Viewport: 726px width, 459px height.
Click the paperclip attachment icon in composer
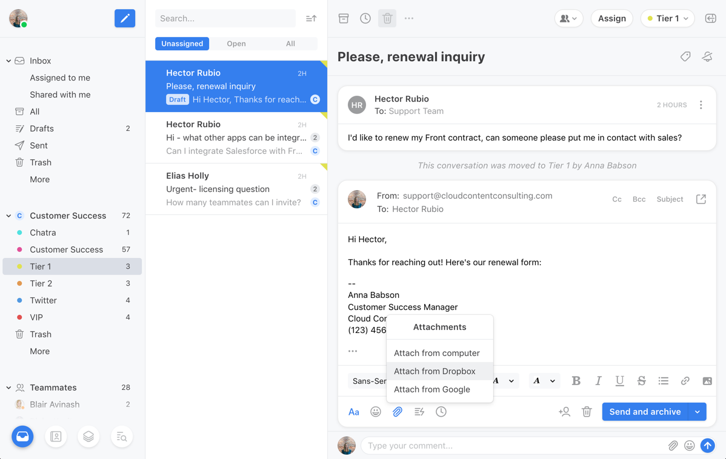click(398, 412)
